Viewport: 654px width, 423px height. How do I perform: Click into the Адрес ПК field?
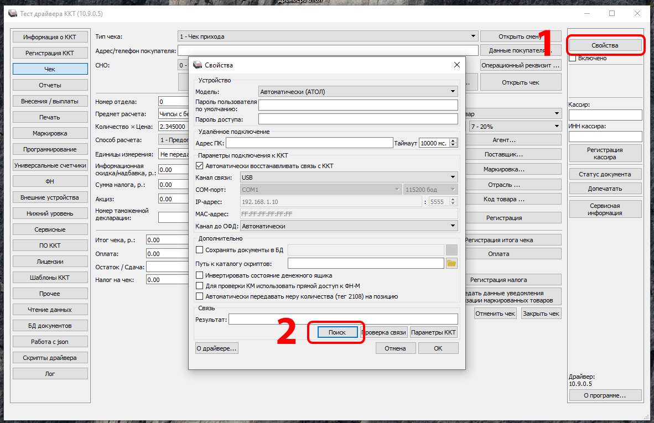[x=309, y=143]
